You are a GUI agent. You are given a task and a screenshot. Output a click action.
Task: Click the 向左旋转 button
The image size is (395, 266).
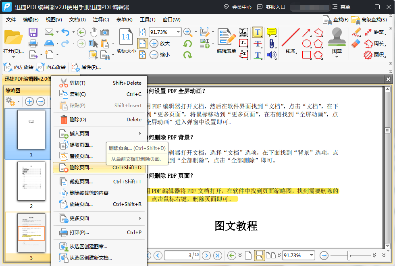pyautogui.click(x=19, y=67)
